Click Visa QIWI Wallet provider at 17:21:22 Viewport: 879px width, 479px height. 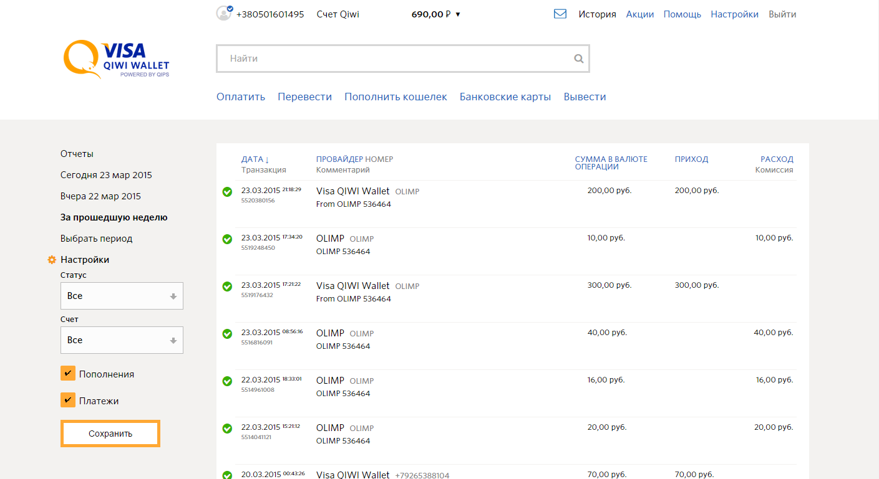352,286
